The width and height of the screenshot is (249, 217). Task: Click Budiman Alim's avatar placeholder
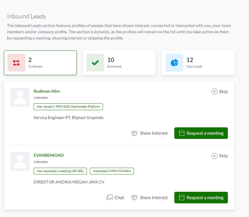20,97
